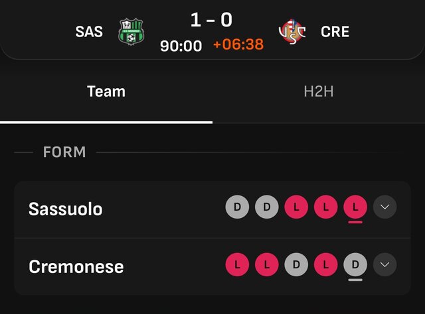Select Sassuolo's first red loss badge
Image resolution: width=425 pixels, height=314 pixels.
point(296,207)
